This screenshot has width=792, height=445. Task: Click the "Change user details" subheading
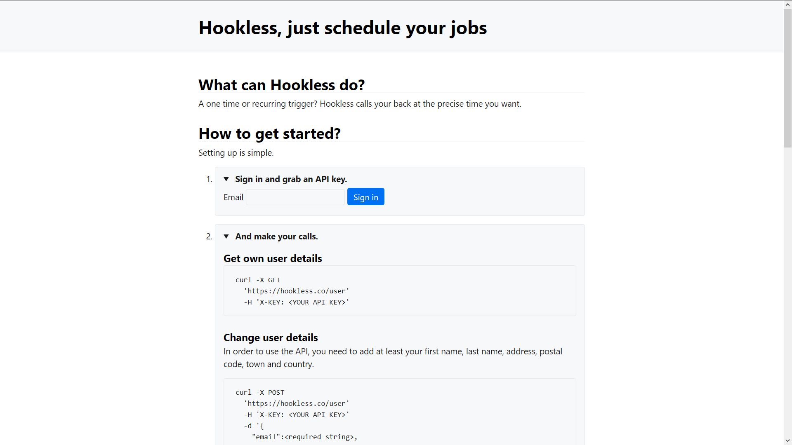pos(270,337)
